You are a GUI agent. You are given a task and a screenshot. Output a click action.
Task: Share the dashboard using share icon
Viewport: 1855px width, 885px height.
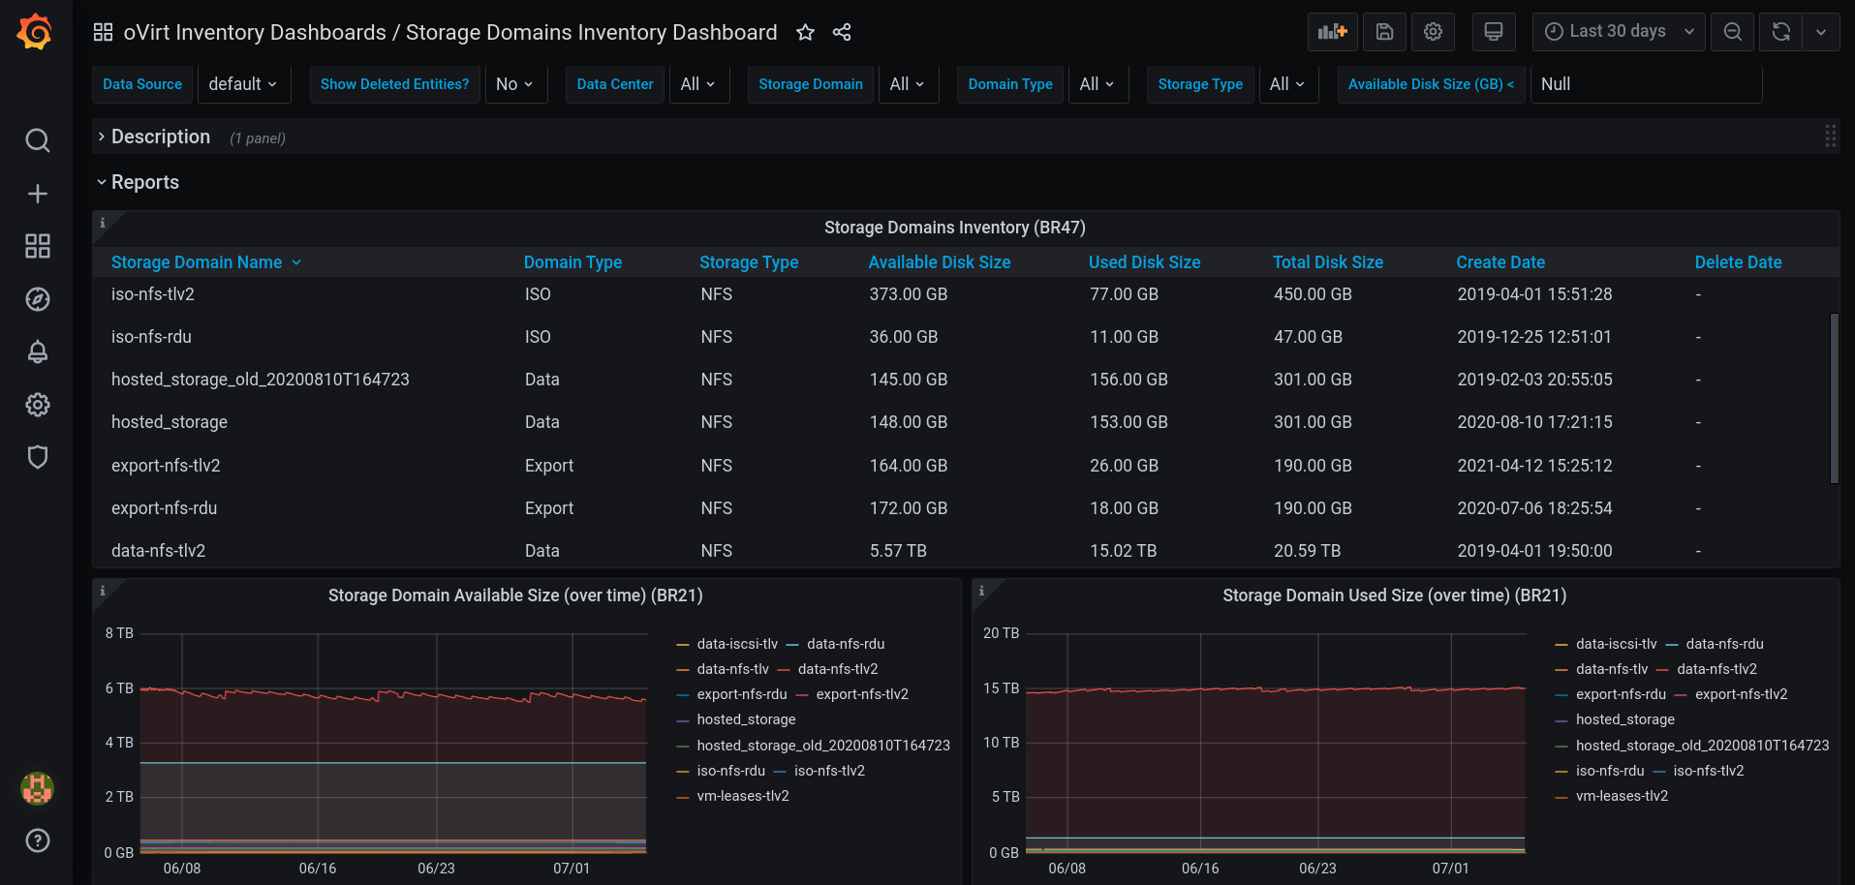tap(842, 33)
